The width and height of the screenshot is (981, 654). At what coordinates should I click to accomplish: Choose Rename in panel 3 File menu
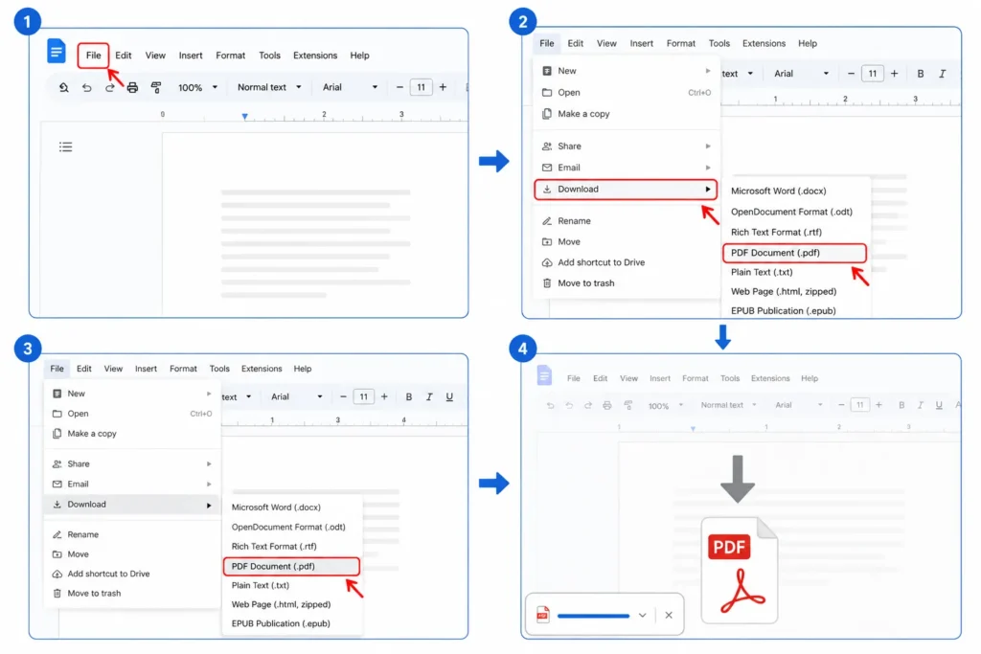pos(82,535)
